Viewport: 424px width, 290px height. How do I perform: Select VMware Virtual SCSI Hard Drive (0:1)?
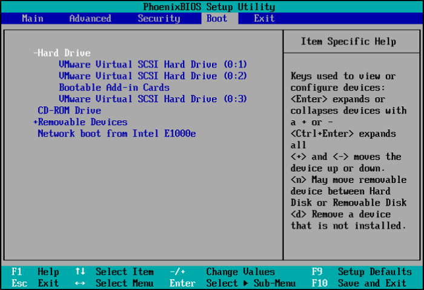[153, 65]
